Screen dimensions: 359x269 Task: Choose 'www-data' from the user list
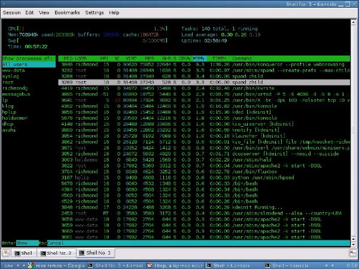[13, 69]
